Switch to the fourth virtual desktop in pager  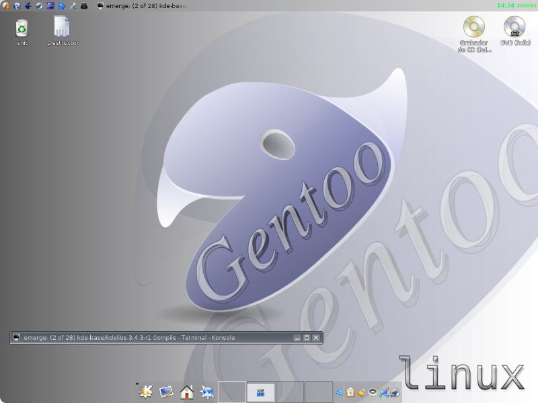point(318,392)
